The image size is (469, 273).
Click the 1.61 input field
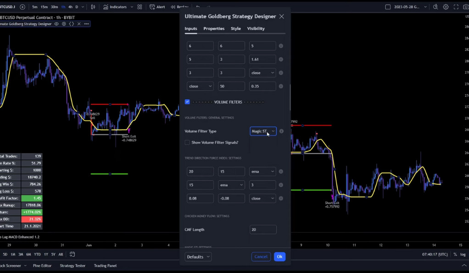[x=262, y=59]
